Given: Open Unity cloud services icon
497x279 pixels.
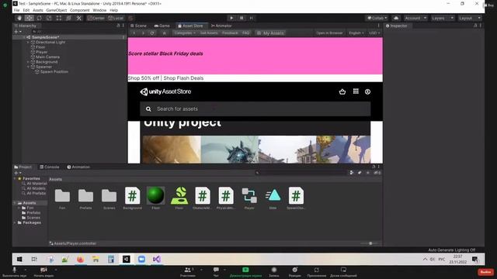Looking at the screenshot, I should pyautogui.click(x=396, y=18).
